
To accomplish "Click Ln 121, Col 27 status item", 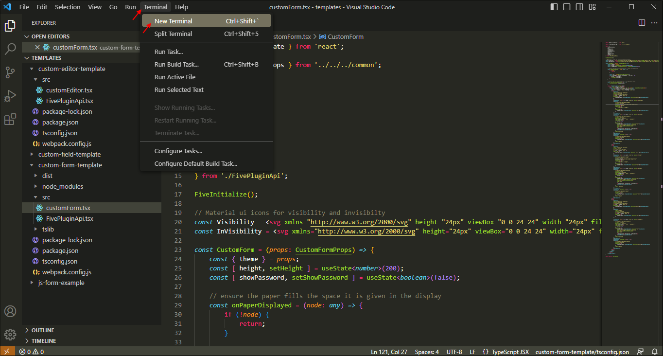I will coord(389,351).
